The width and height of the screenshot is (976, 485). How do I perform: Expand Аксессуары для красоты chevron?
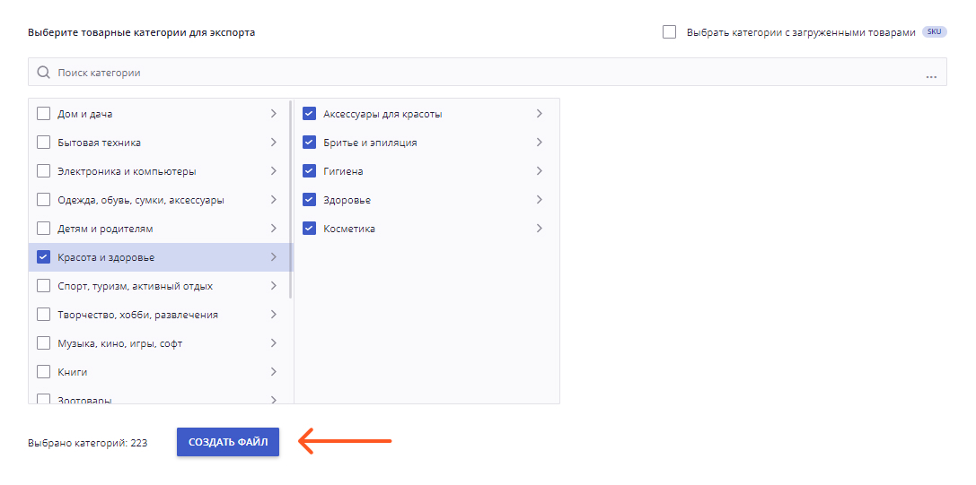[540, 113]
